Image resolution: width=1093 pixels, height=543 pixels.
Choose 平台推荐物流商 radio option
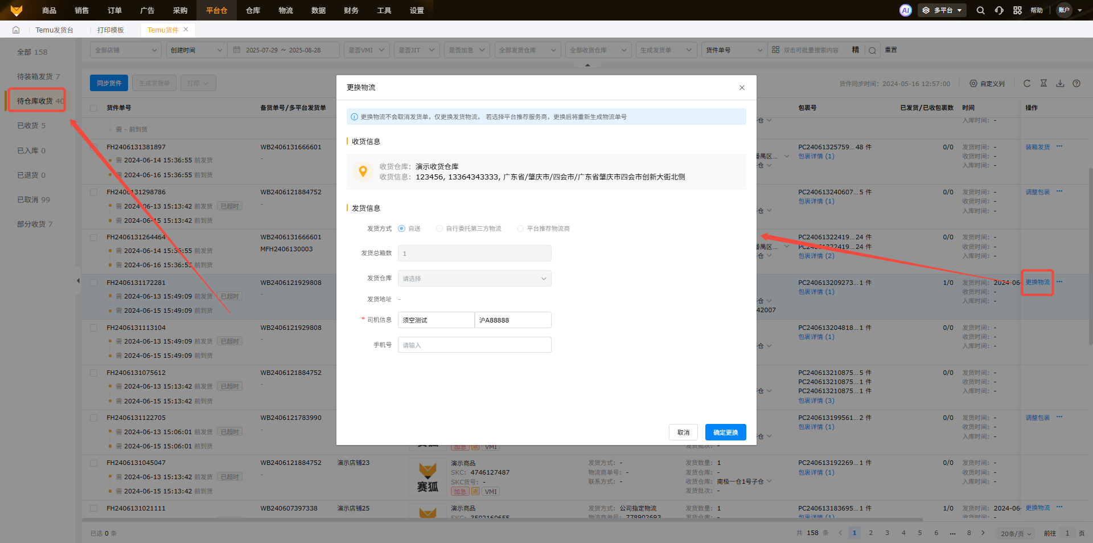tap(520, 228)
